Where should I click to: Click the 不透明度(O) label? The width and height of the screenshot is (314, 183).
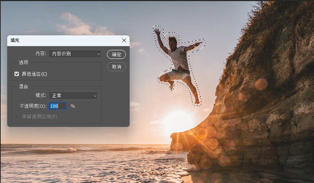[x=33, y=106]
